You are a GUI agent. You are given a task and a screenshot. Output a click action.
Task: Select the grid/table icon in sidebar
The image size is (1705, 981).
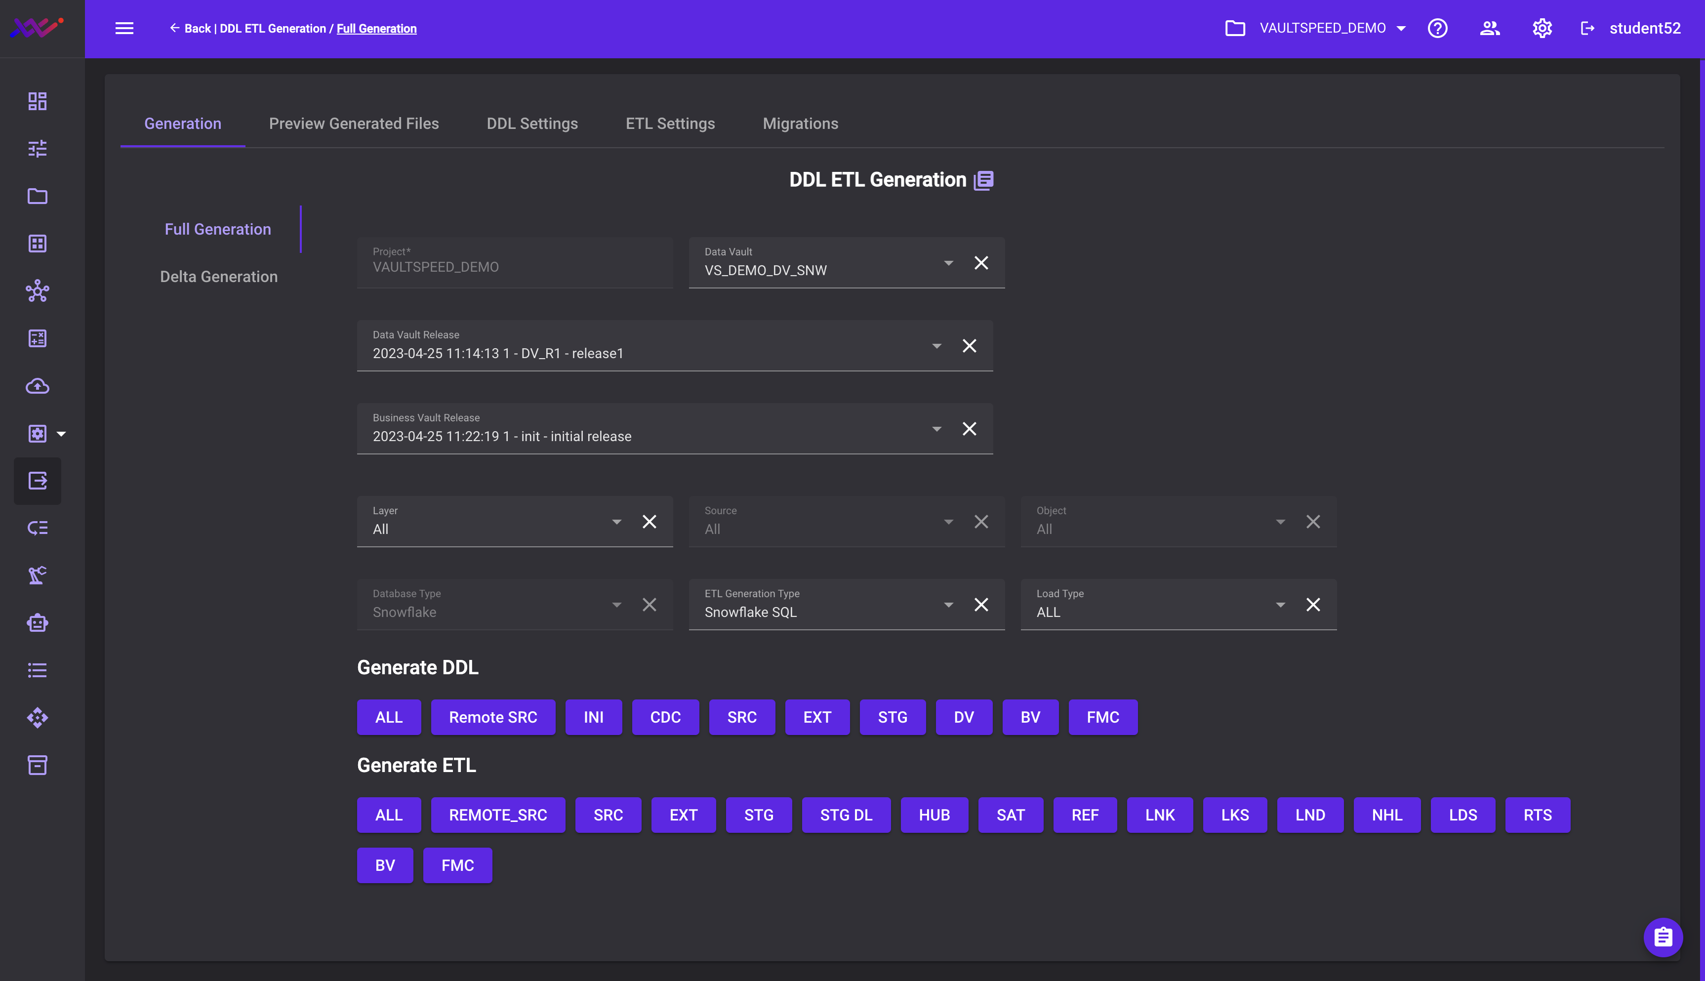point(38,244)
